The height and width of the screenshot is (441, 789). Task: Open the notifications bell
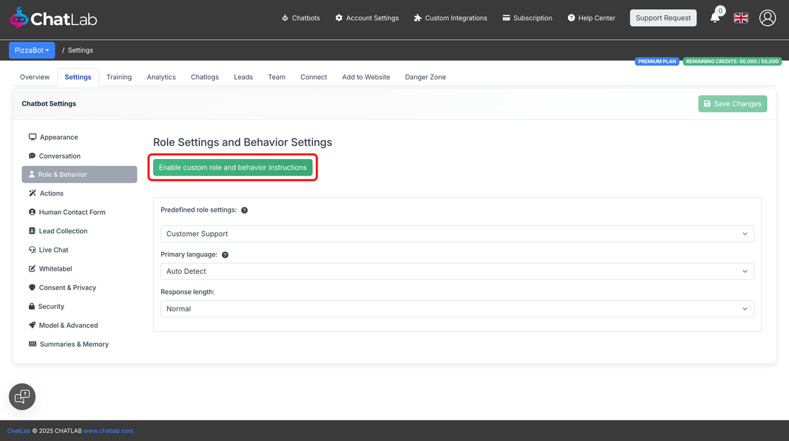715,16
